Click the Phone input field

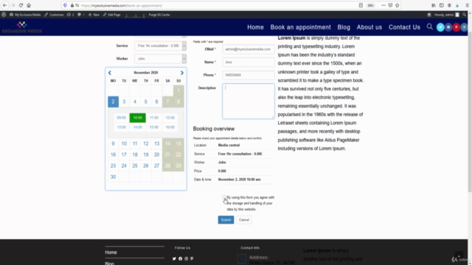(x=249, y=75)
